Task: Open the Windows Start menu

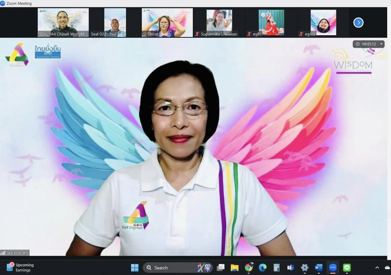Action: [135, 268]
